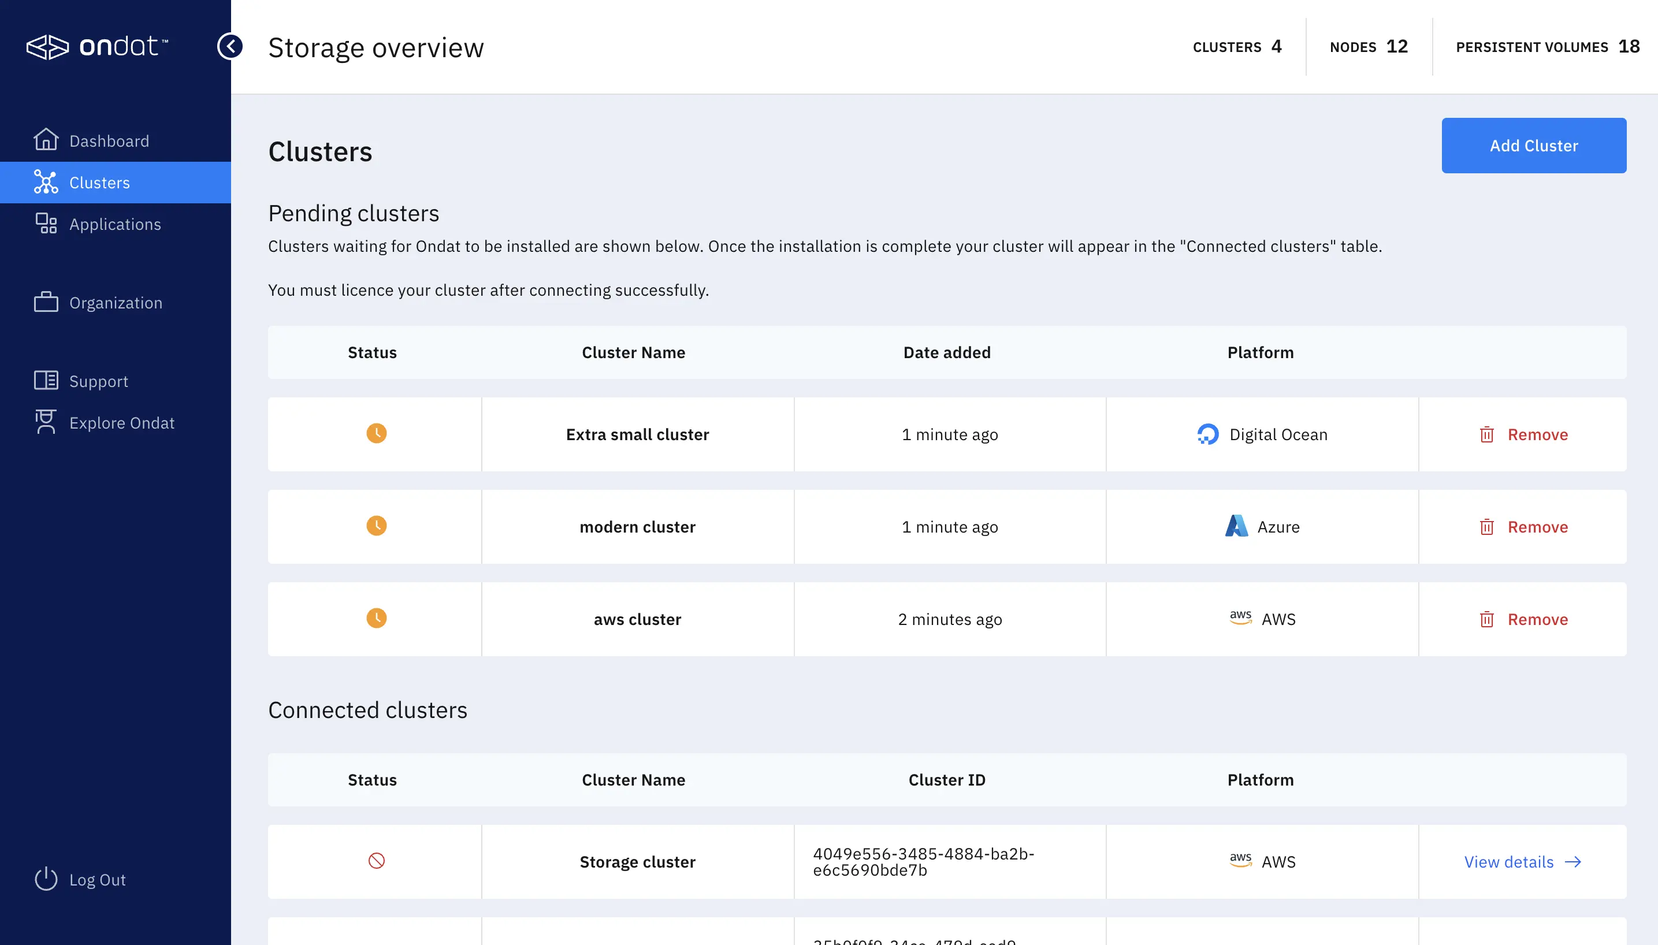Click the Log Out power icon
Screen dimensions: 1658x945
click(x=46, y=879)
